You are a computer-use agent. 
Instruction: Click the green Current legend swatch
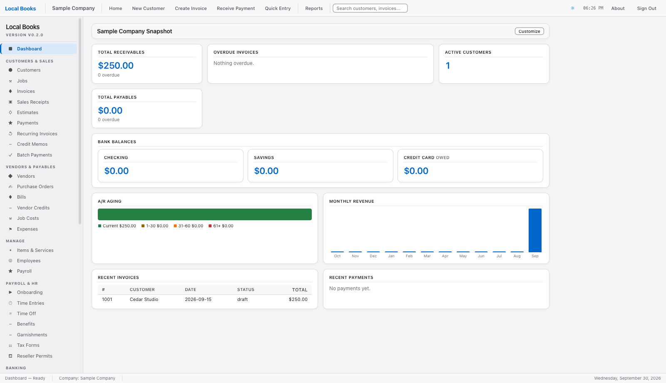pos(99,226)
